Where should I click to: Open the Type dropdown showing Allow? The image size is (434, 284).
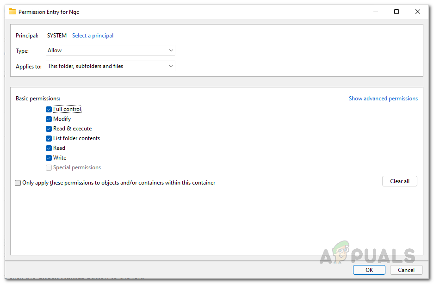pyautogui.click(x=111, y=50)
